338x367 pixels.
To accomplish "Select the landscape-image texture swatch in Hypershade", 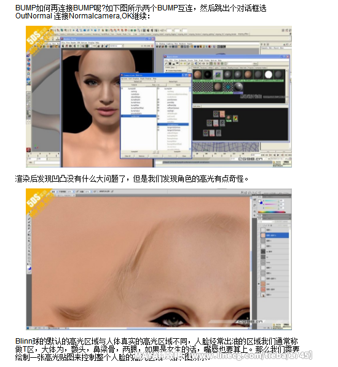I will 218,75.
